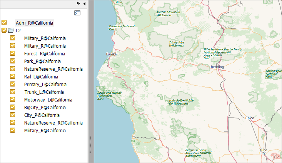Click the Redding city label on map
Viewport: 282px width, 163px height.
(217, 67)
